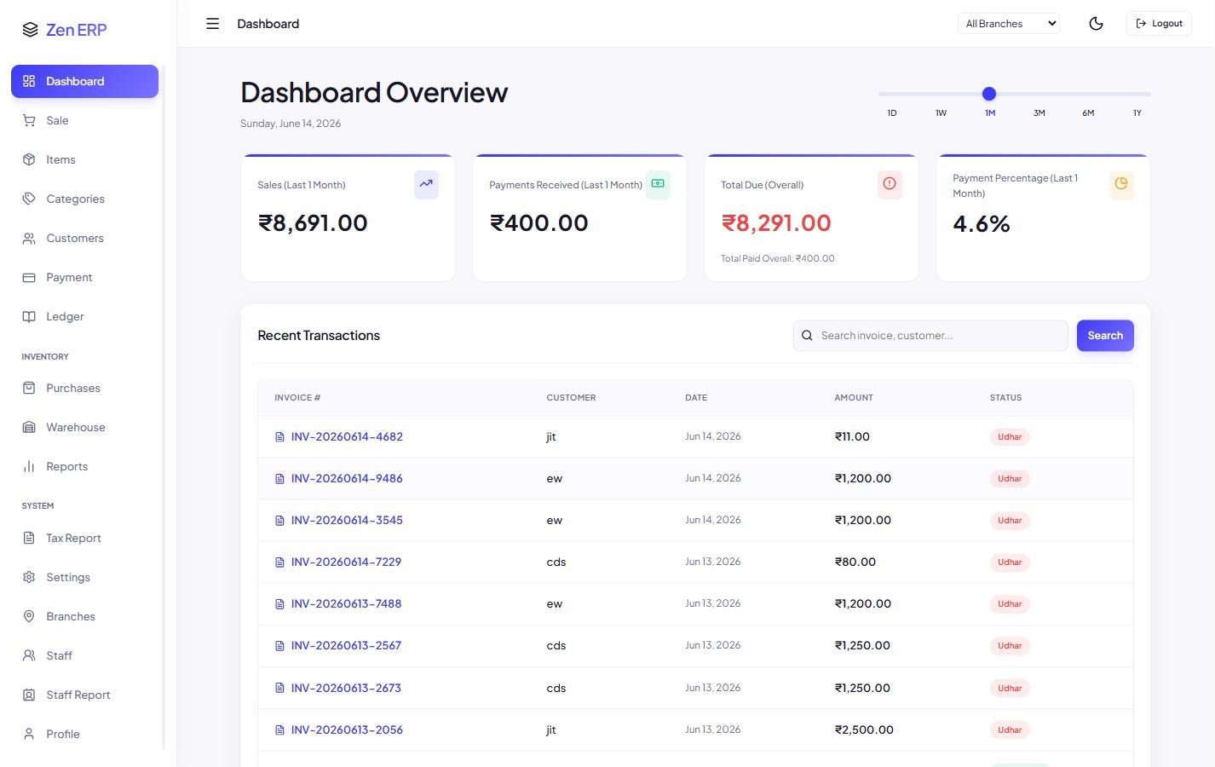
Task: Open the All Branches dropdown
Action: click(x=1009, y=24)
